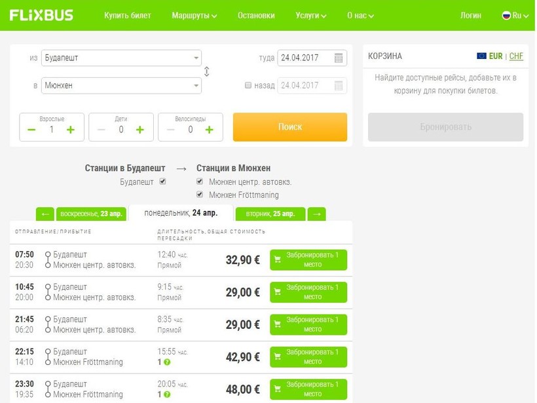Show transfer info for 23:30 trip
The height and width of the screenshot is (403, 537).
click(x=167, y=394)
